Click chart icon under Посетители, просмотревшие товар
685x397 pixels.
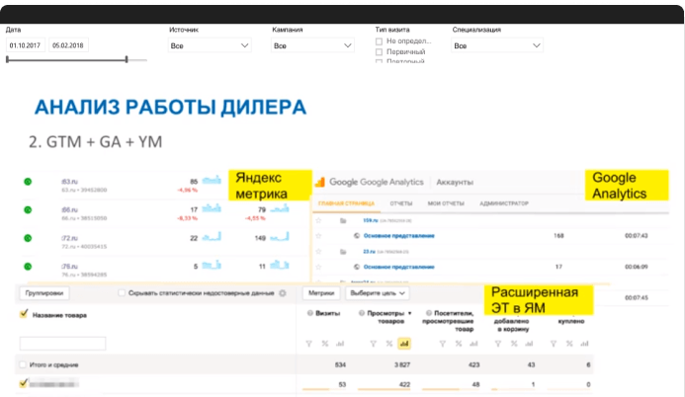tap(473, 344)
